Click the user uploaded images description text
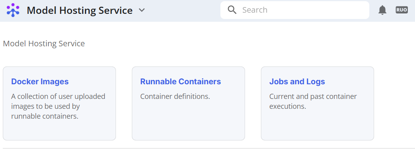Screen dimensions: 415x163 click(x=58, y=106)
